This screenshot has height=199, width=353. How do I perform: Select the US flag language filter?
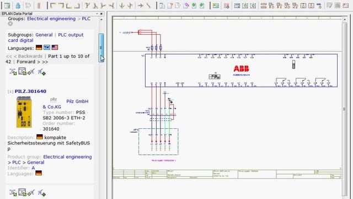pyautogui.click(x=55, y=48)
